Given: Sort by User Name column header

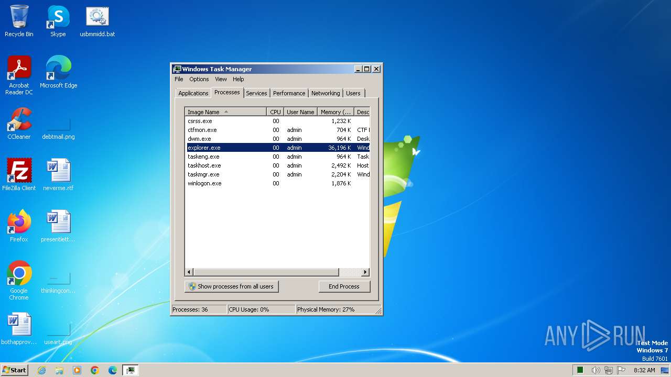Looking at the screenshot, I should coord(300,112).
